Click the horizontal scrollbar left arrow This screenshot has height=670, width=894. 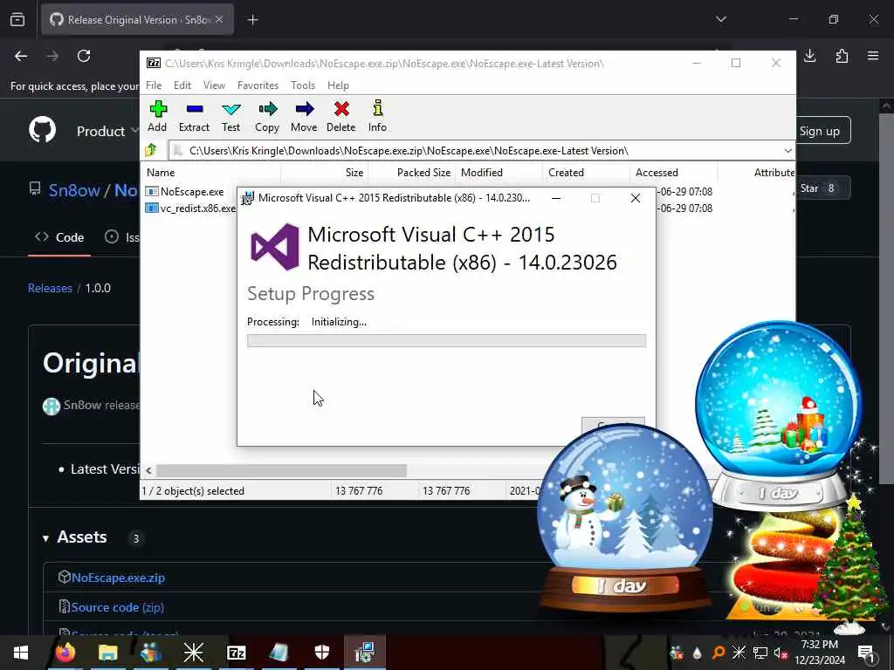coord(148,470)
